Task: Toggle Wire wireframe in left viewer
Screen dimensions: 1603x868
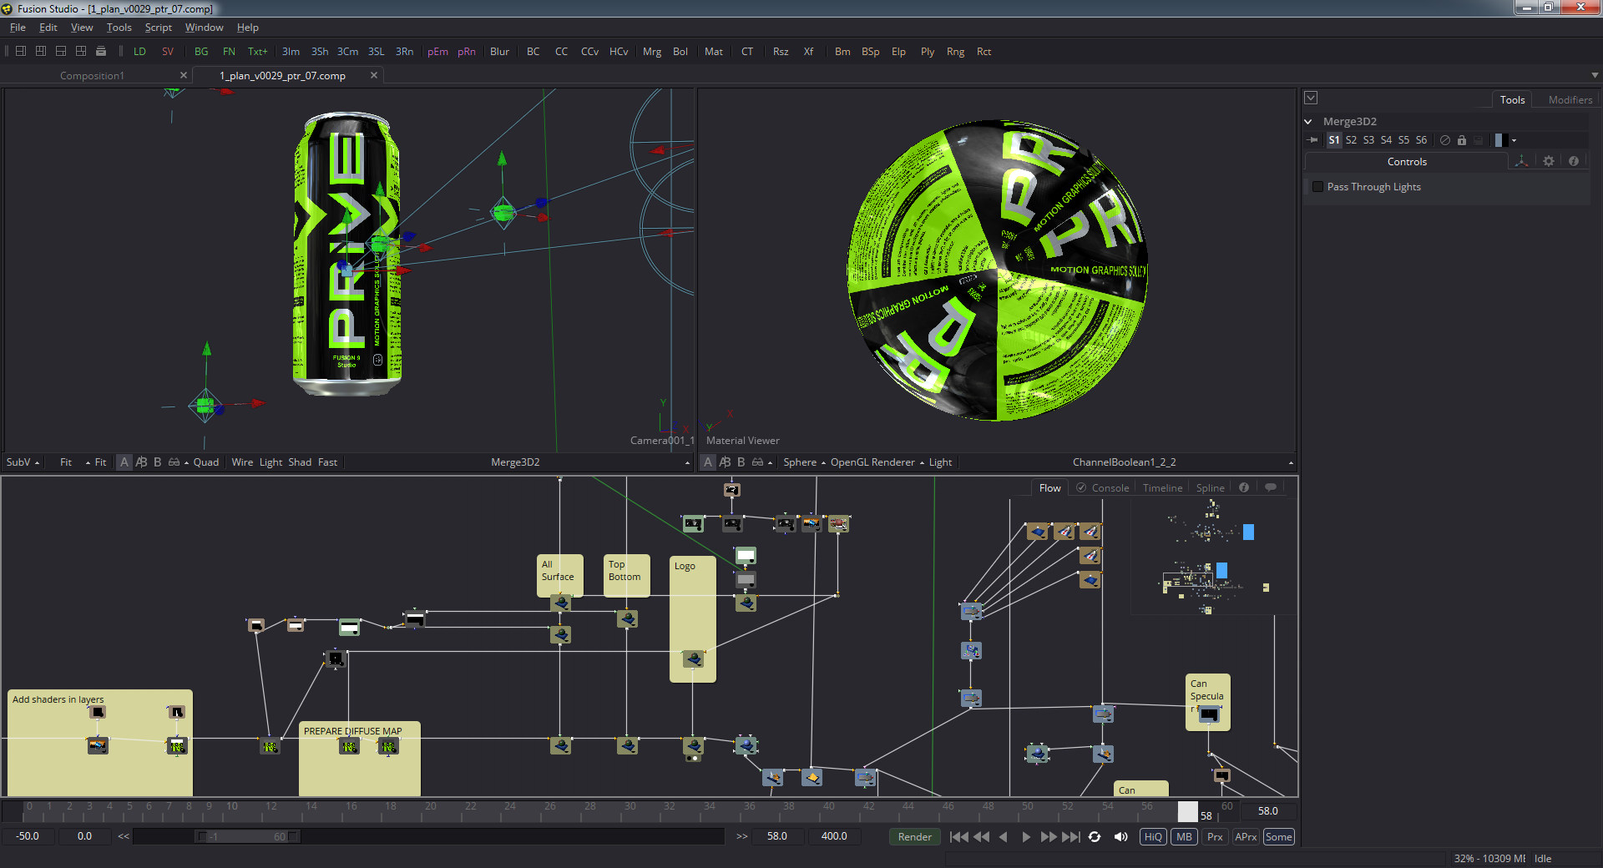Action: pyautogui.click(x=242, y=462)
